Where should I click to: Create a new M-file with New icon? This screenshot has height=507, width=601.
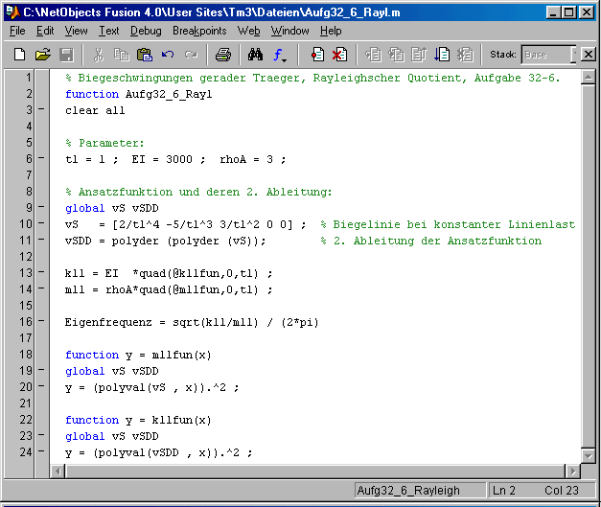pos(19,55)
